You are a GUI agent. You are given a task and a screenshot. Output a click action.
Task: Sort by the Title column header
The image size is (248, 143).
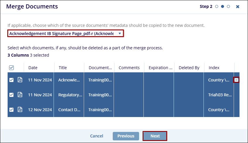(x=63, y=68)
